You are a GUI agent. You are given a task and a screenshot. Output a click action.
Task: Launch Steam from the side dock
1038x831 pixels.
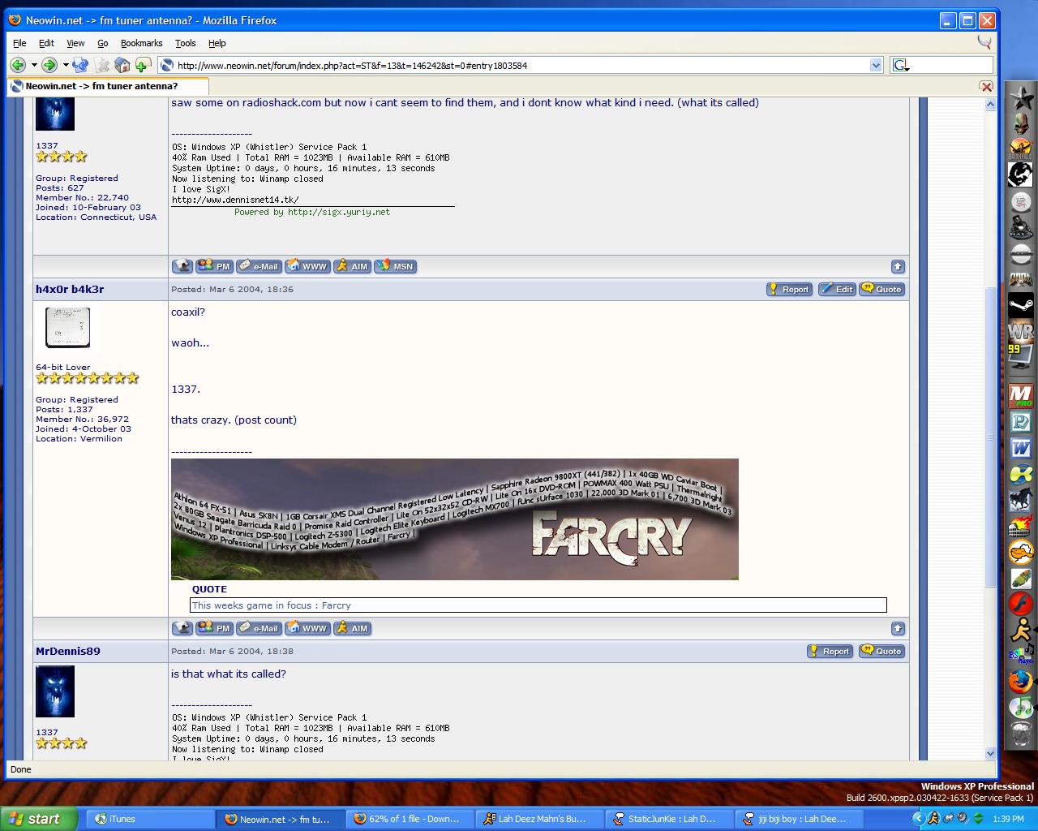[1020, 306]
